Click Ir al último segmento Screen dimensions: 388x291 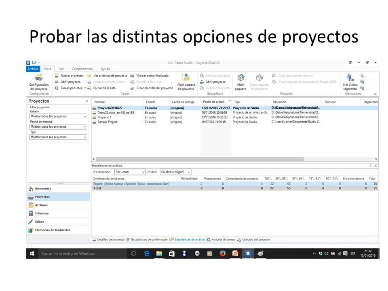[350, 82]
